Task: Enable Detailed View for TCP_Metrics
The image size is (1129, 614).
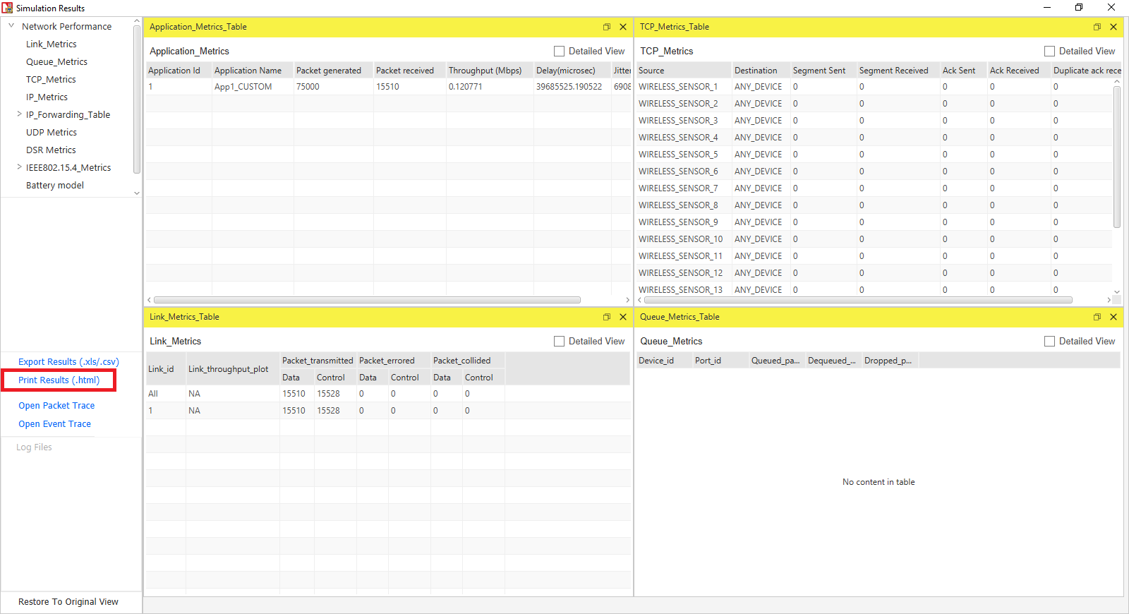Action: pos(1050,52)
